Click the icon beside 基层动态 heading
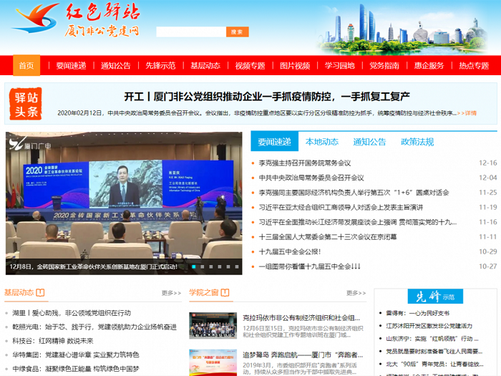 coord(41,292)
